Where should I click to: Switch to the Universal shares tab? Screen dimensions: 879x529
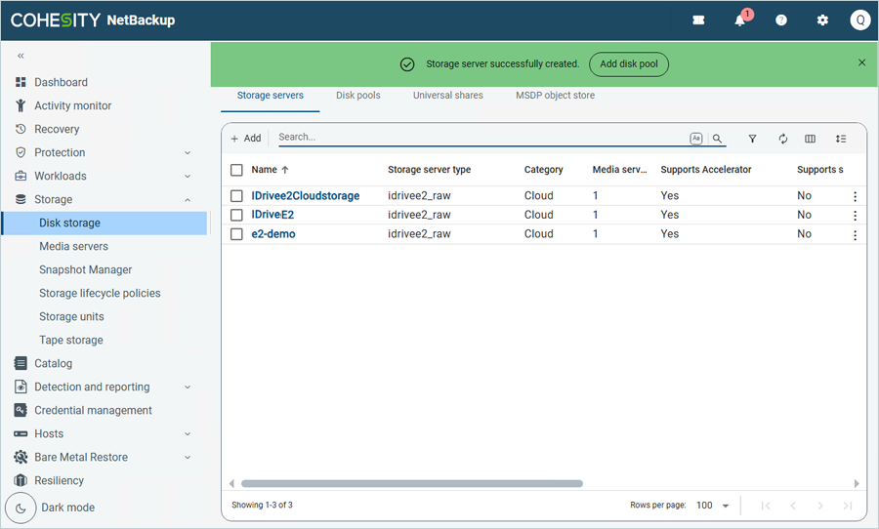(447, 96)
